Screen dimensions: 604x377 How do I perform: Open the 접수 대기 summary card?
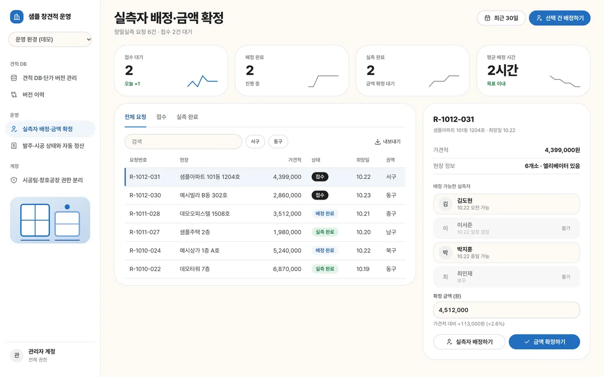click(x=171, y=70)
